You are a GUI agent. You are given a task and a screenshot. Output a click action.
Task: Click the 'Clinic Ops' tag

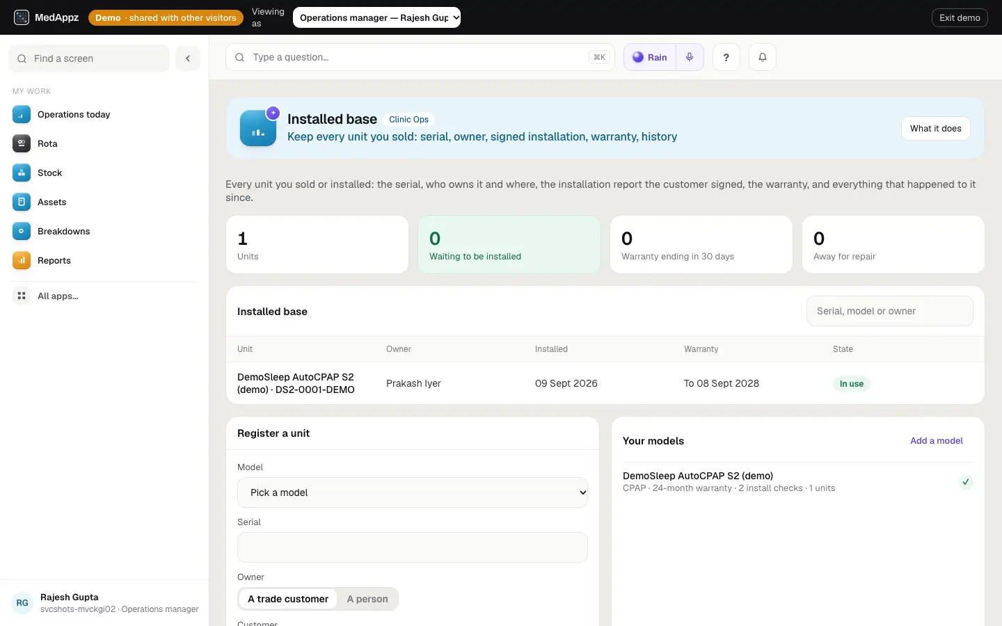pos(409,120)
